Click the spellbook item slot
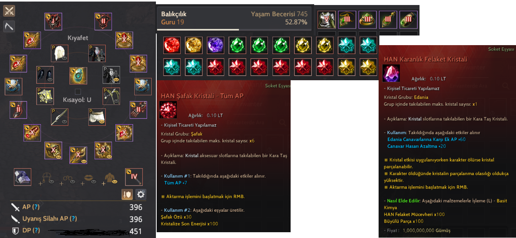Image resolution: width=516 pixels, height=238 pixels. tap(22, 177)
